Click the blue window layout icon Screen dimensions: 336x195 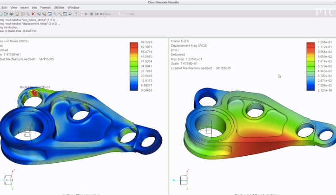[50, 14]
